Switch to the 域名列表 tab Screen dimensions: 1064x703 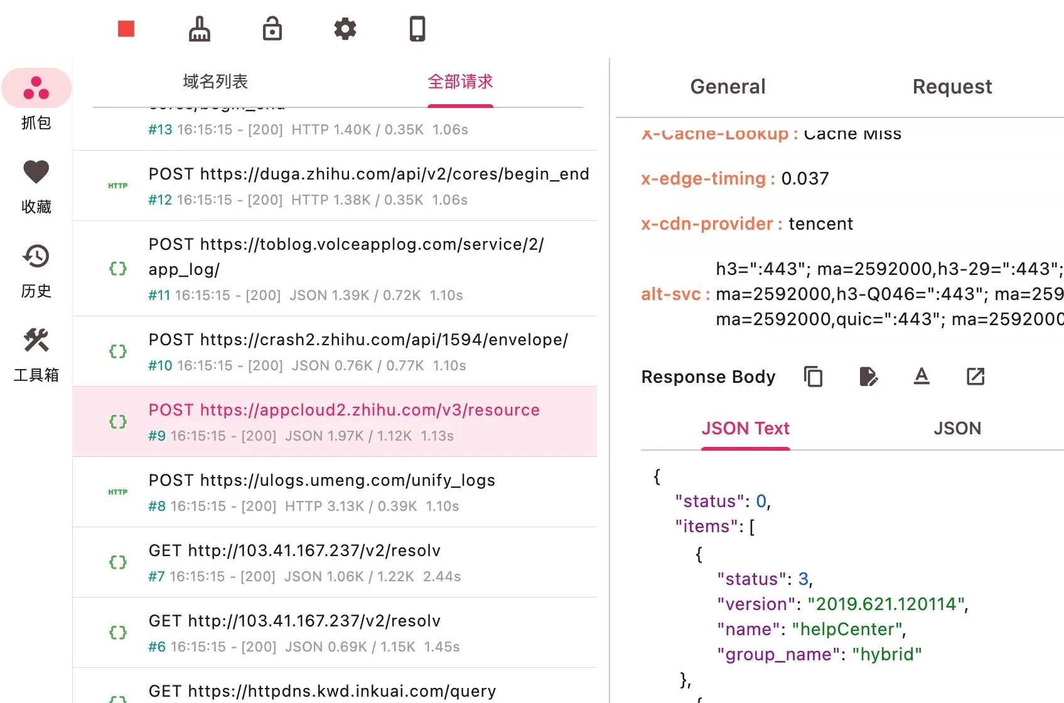(215, 82)
